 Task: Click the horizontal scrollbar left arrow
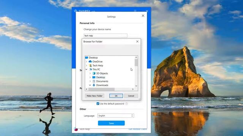[x=87, y=89]
